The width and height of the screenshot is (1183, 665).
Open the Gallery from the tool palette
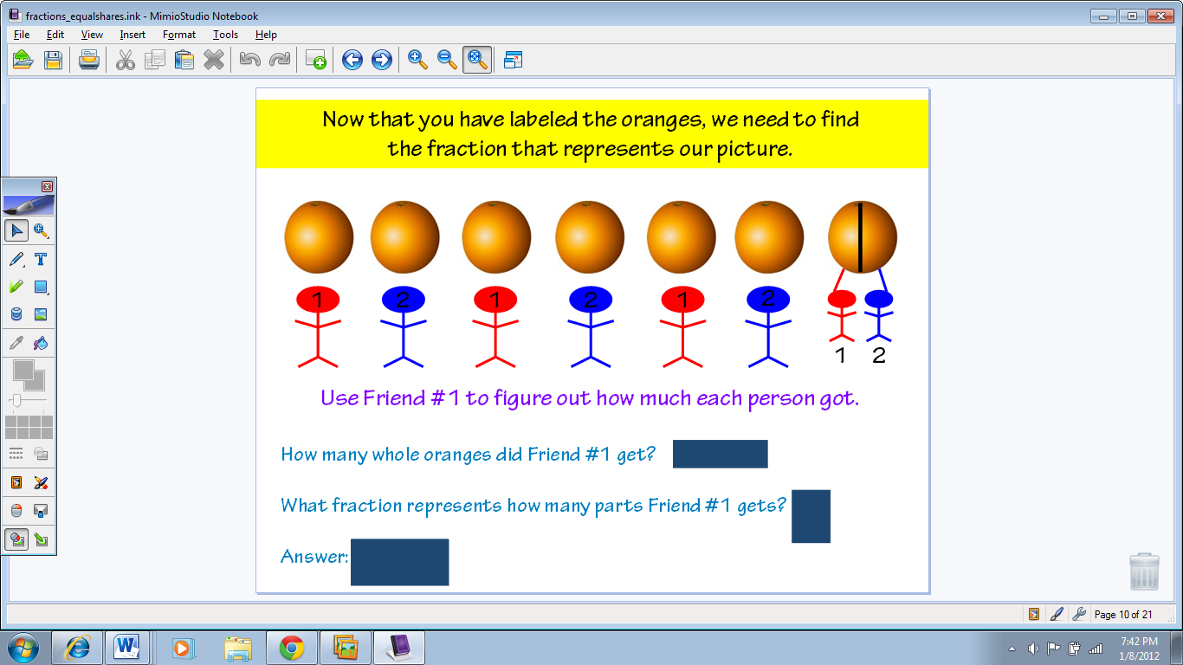click(x=16, y=482)
